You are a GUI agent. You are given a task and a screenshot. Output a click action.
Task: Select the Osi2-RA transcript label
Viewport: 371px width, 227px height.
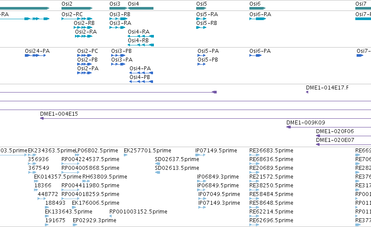pos(86,32)
